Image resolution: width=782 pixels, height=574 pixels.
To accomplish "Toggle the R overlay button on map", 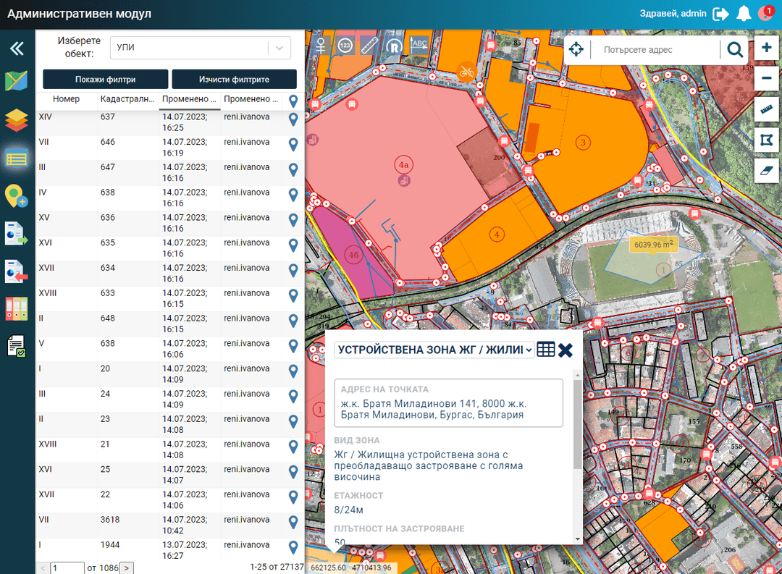I will (395, 46).
